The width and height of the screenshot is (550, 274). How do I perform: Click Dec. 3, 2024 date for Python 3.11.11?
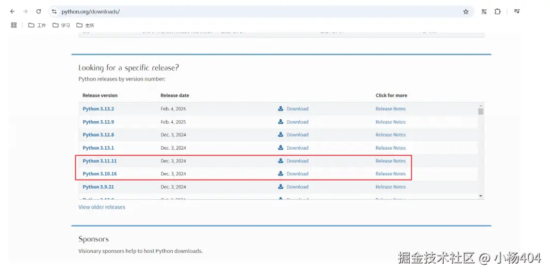[173, 160]
